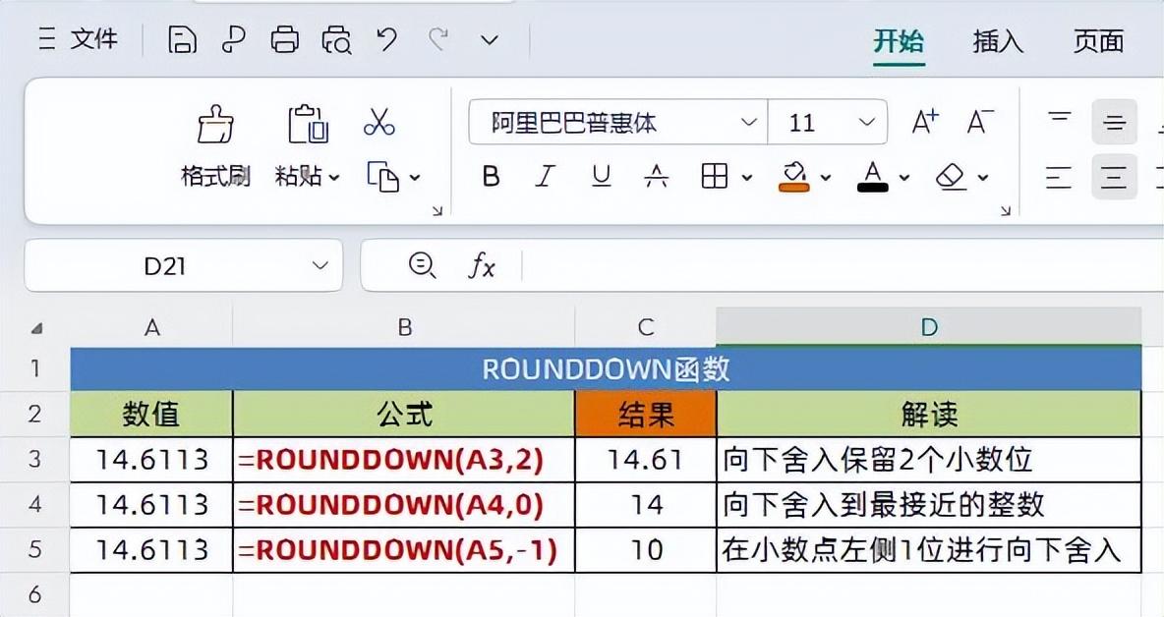
Task: Click the Undo arrow
Action: pyautogui.click(x=386, y=38)
